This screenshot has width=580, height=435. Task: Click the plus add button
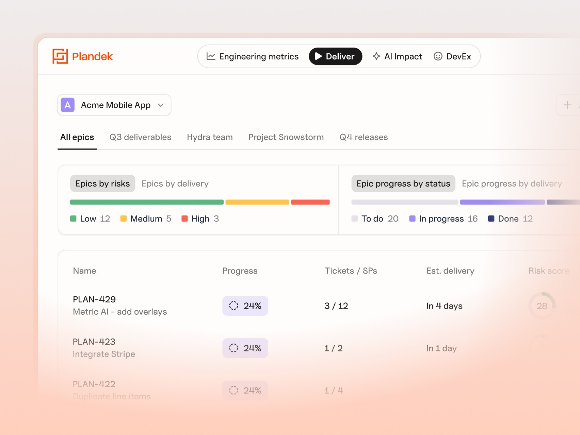pos(567,105)
